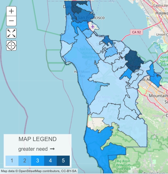Zoom in with the plus button
Screen dimensions: 168x174
click(x=11, y=11)
